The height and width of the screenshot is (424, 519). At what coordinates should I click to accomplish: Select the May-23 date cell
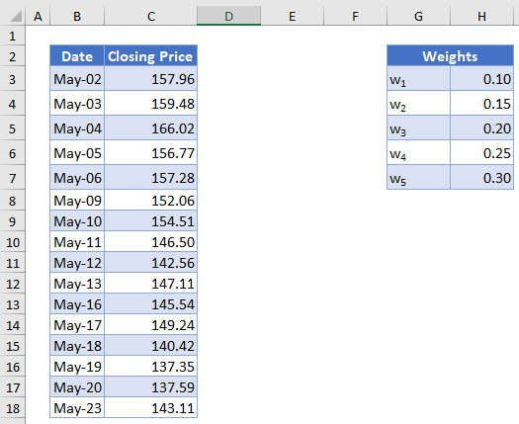[x=77, y=407]
